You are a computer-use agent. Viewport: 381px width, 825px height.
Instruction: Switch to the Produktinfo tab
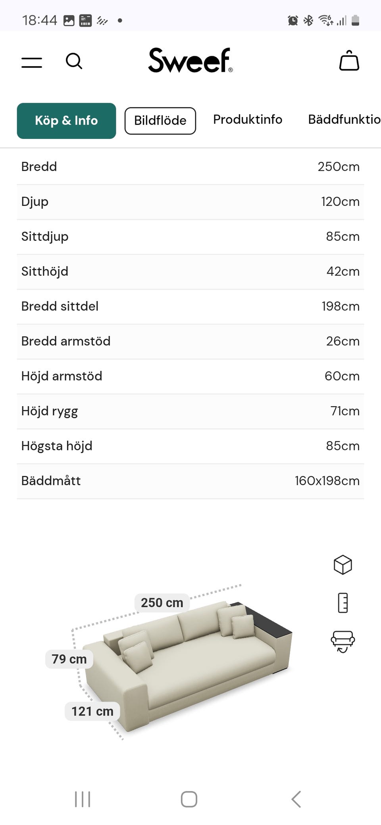click(x=248, y=119)
